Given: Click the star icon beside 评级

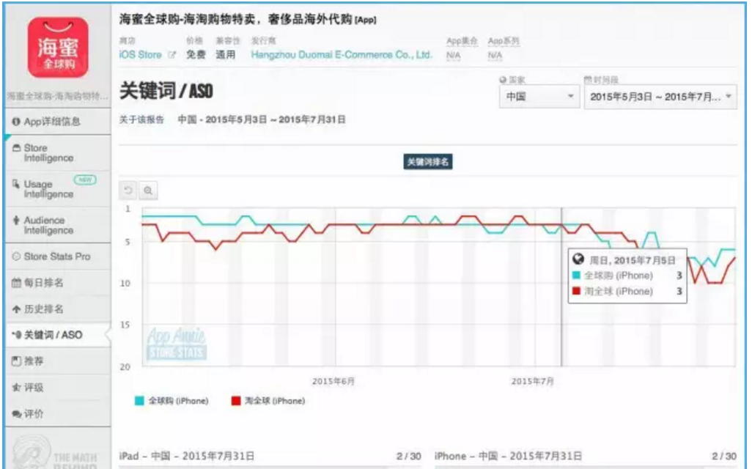Looking at the screenshot, I should [x=16, y=388].
